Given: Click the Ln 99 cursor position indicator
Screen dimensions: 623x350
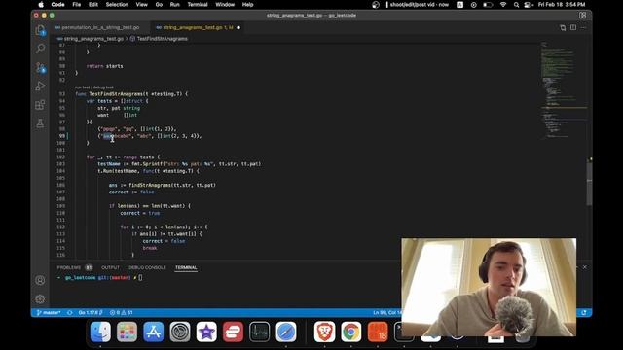Looking at the screenshot, I should 387,313.
